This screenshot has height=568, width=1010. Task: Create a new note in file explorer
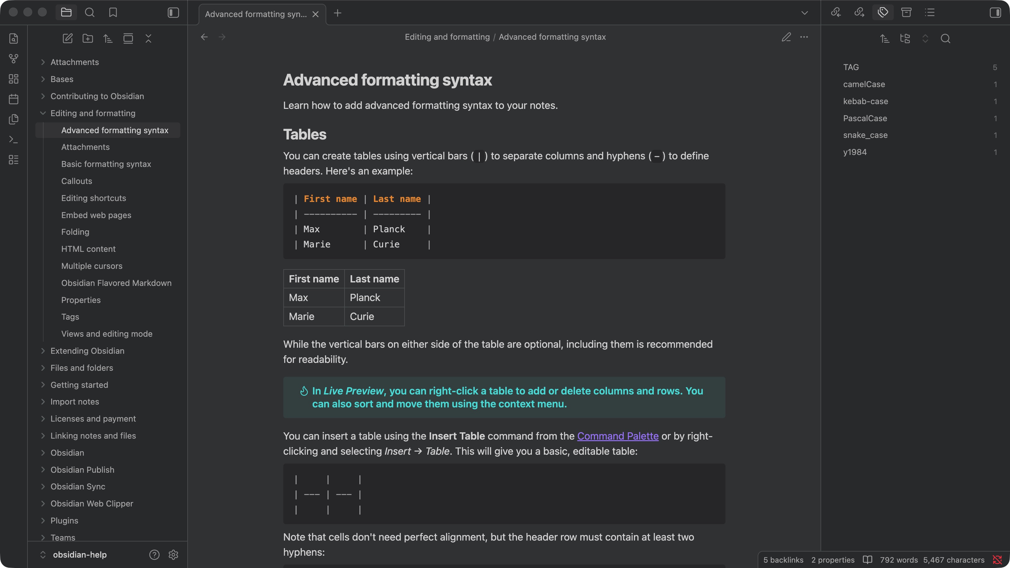click(68, 38)
